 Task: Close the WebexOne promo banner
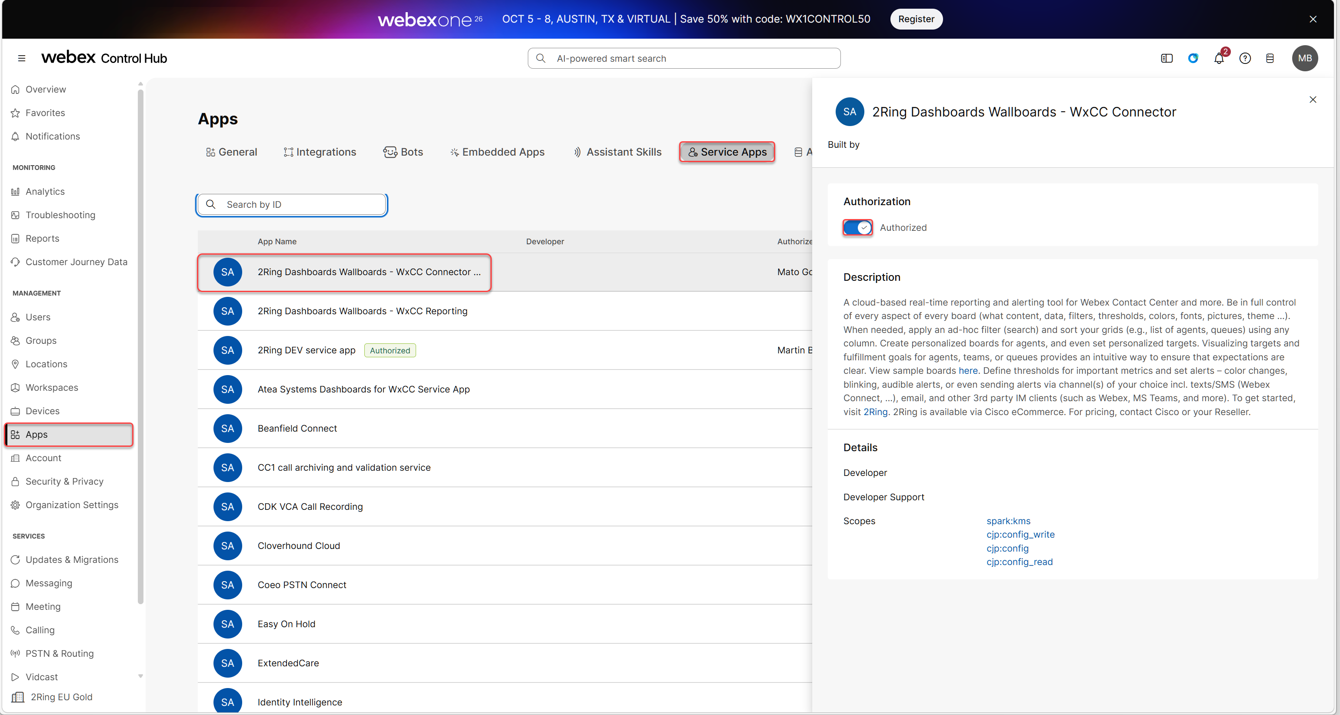pos(1313,19)
